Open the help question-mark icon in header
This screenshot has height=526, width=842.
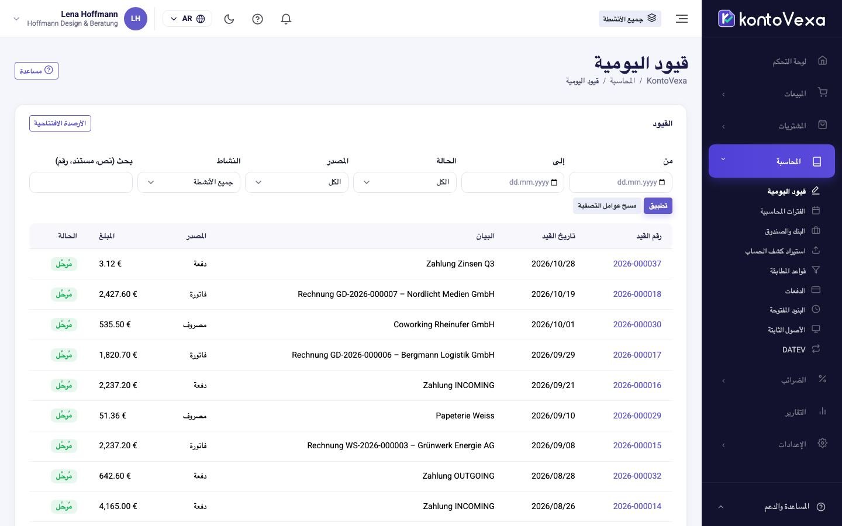click(x=257, y=19)
